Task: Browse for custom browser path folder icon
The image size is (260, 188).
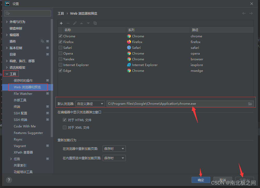Action: tap(250, 104)
